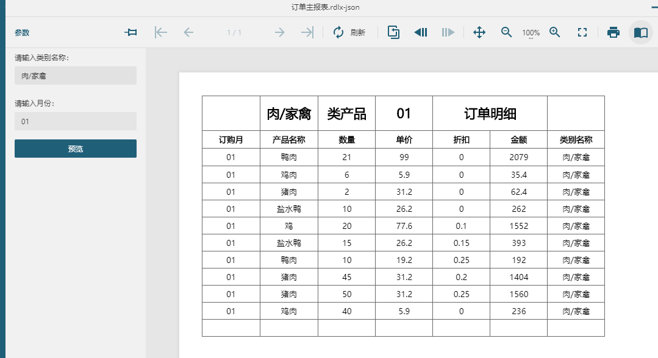Return to parent report icon

(x=393, y=32)
